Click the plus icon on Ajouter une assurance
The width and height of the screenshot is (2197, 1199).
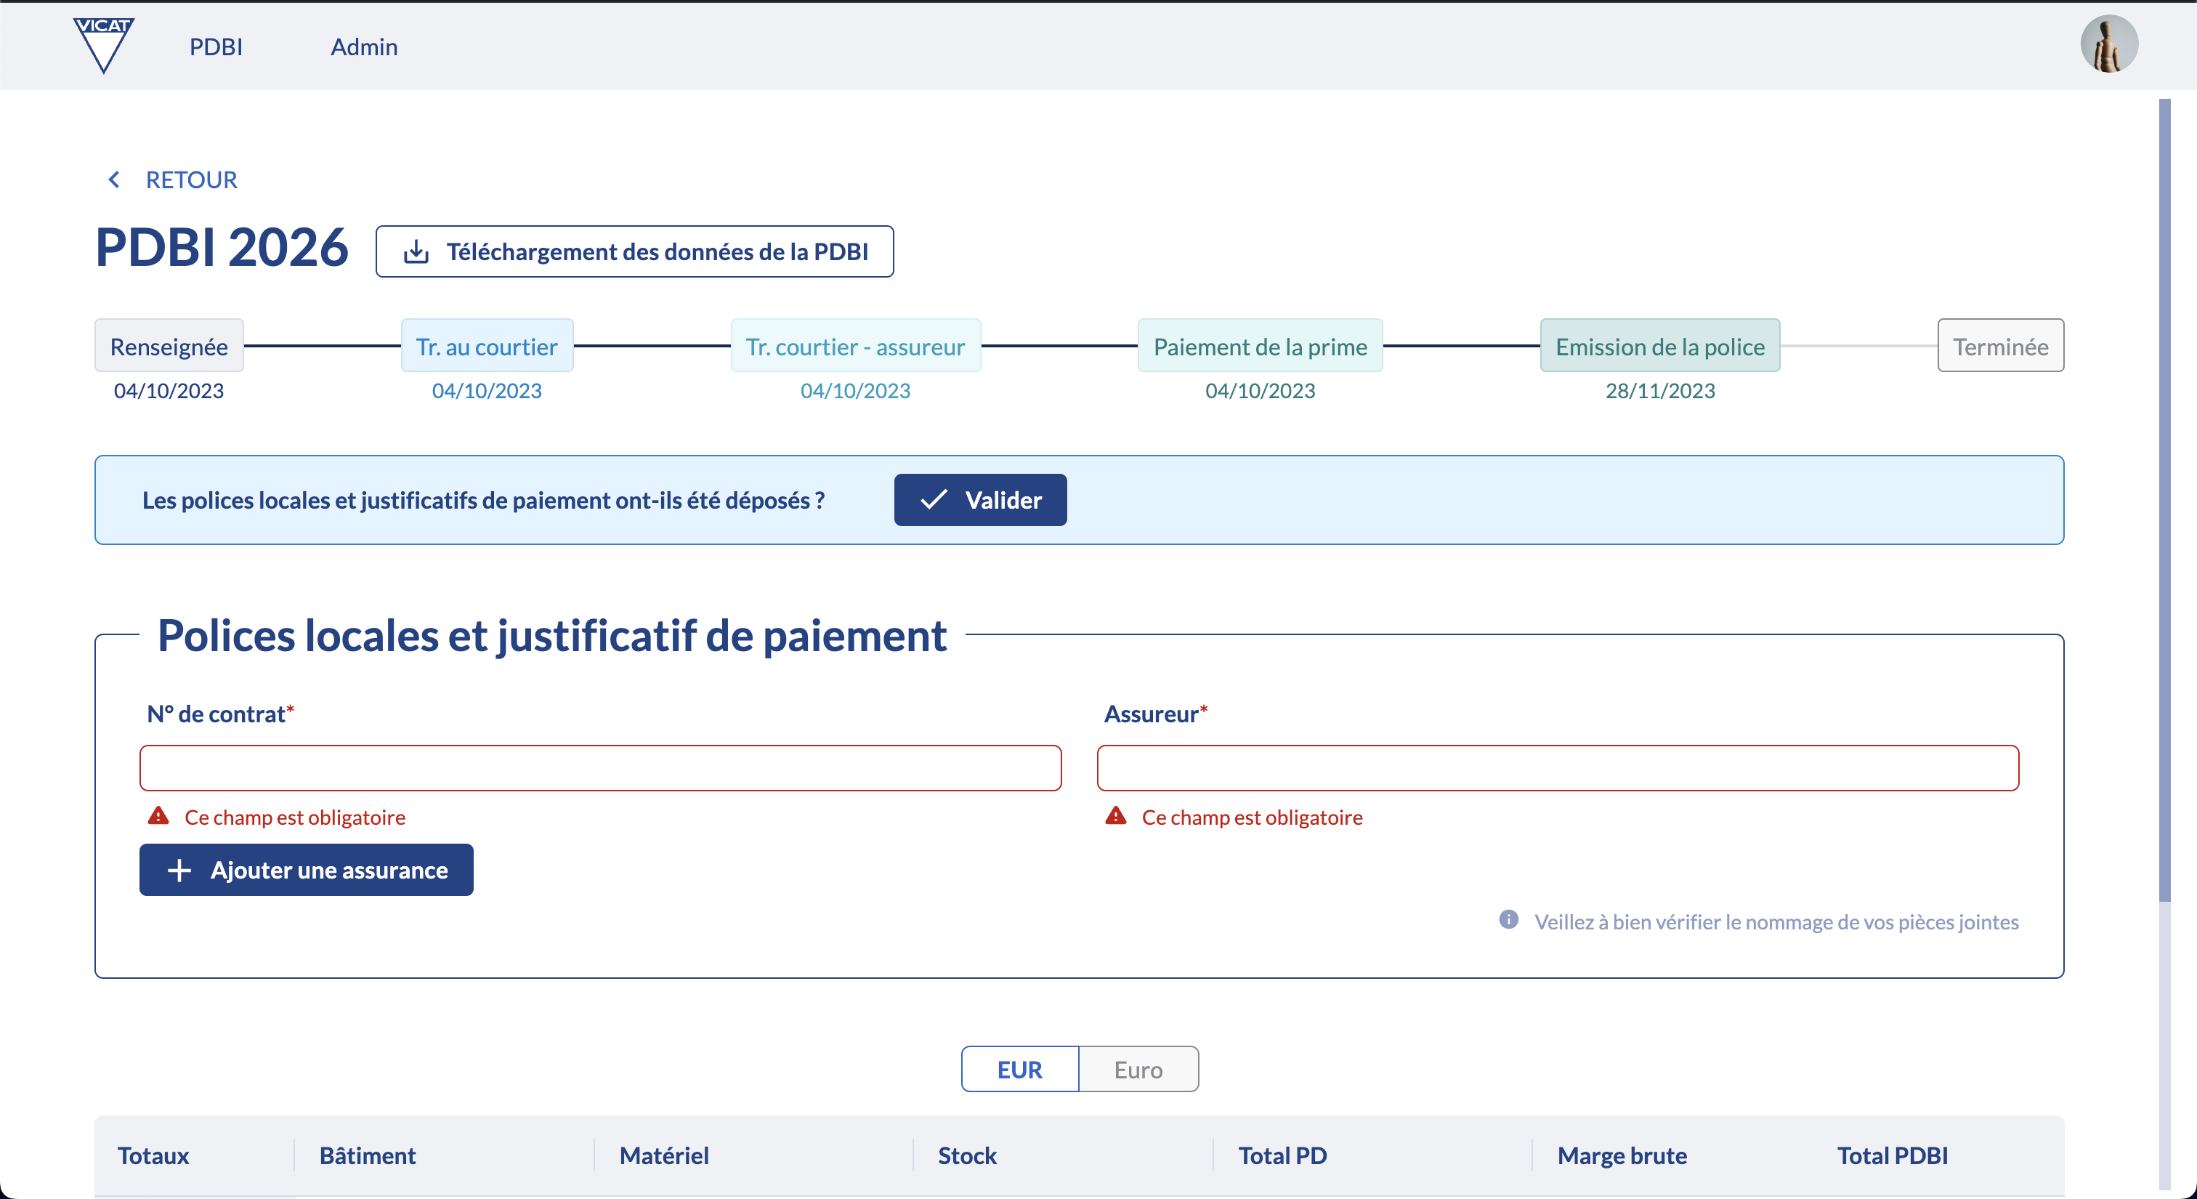[179, 870]
